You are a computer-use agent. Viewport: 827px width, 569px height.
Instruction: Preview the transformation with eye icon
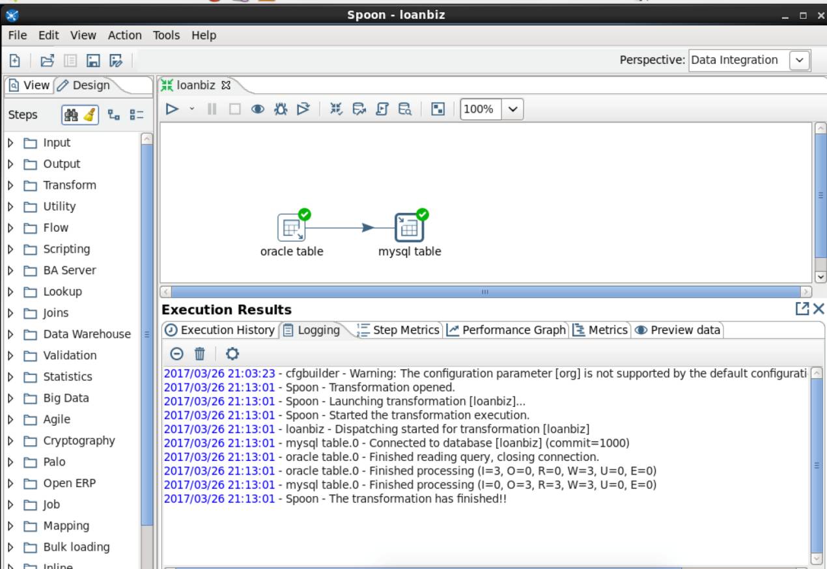pos(259,109)
